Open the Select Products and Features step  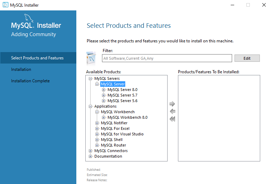point(38,58)
